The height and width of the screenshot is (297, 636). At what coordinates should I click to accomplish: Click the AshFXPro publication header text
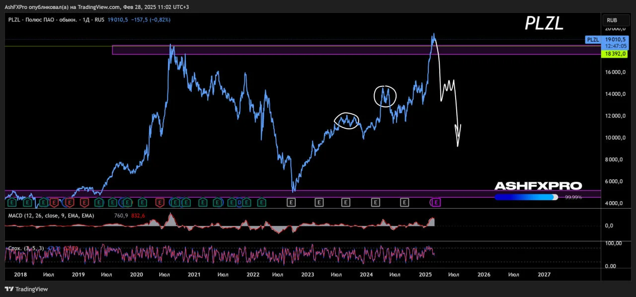(96, 7)
